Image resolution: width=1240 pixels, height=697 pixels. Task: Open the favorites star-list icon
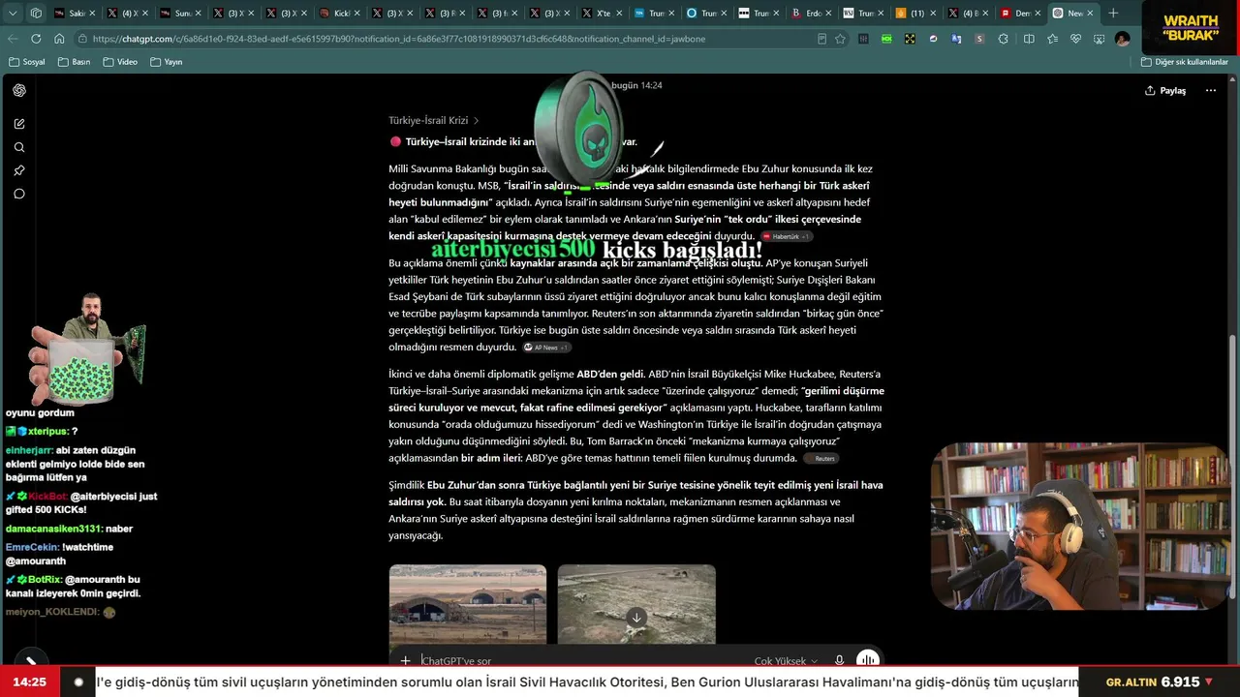coord(1052,39)
